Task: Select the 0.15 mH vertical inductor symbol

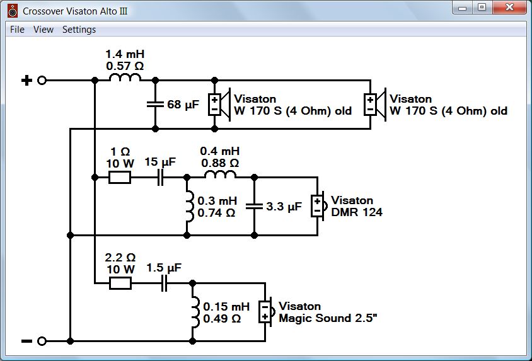Action: tap(195, 312)
